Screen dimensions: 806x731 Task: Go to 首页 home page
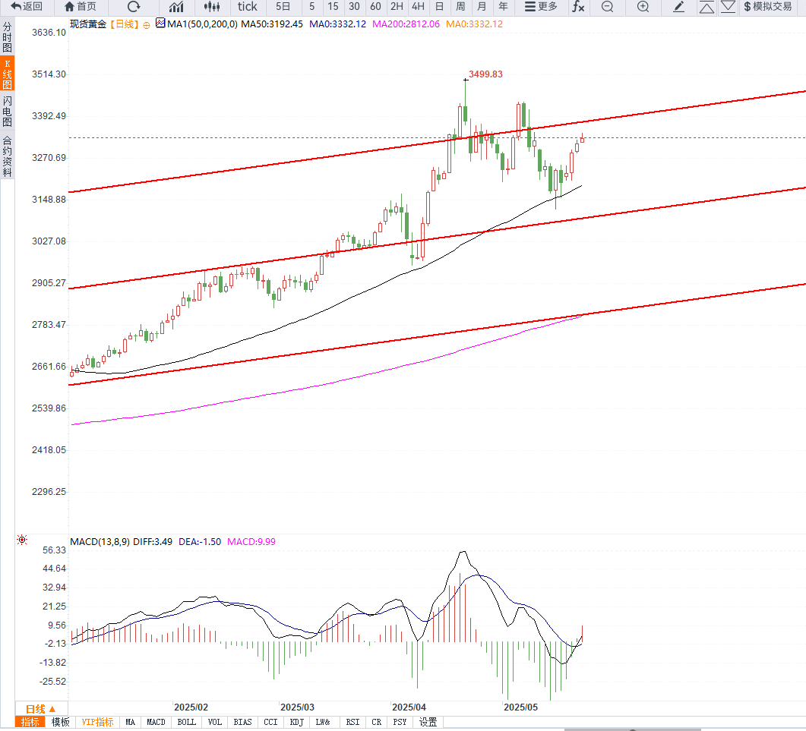(x=81, y=7)
